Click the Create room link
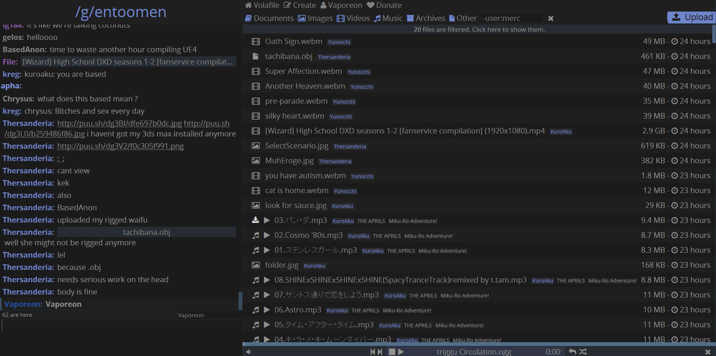716x356 pixels. point(300,5)
